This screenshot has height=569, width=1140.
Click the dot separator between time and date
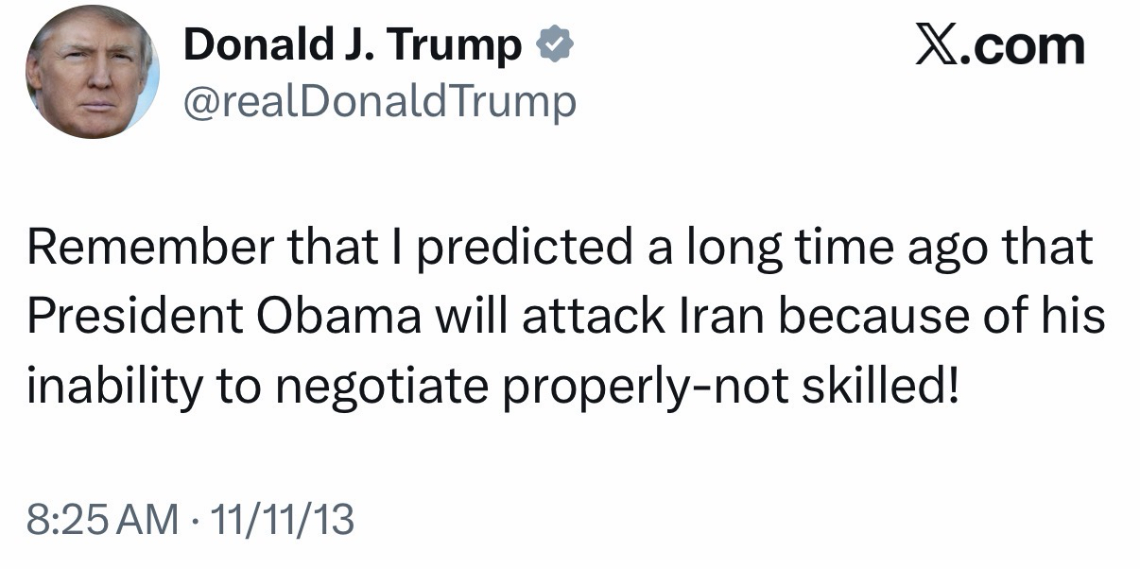pos(194,519)
